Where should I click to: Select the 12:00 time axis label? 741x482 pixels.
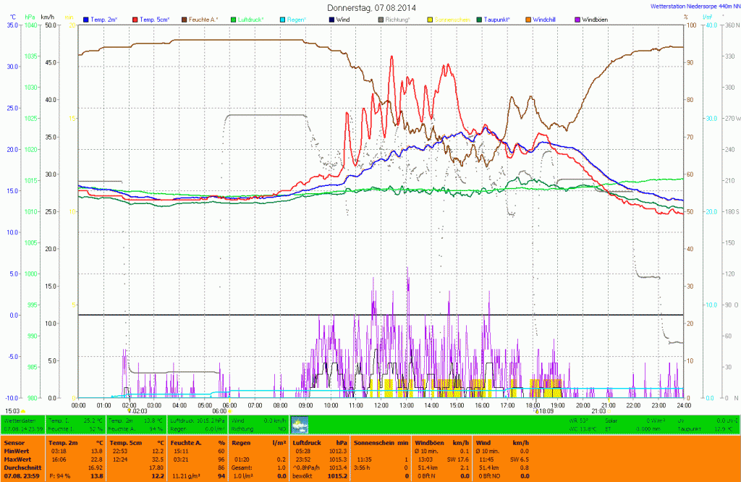(x=381, y=405)
